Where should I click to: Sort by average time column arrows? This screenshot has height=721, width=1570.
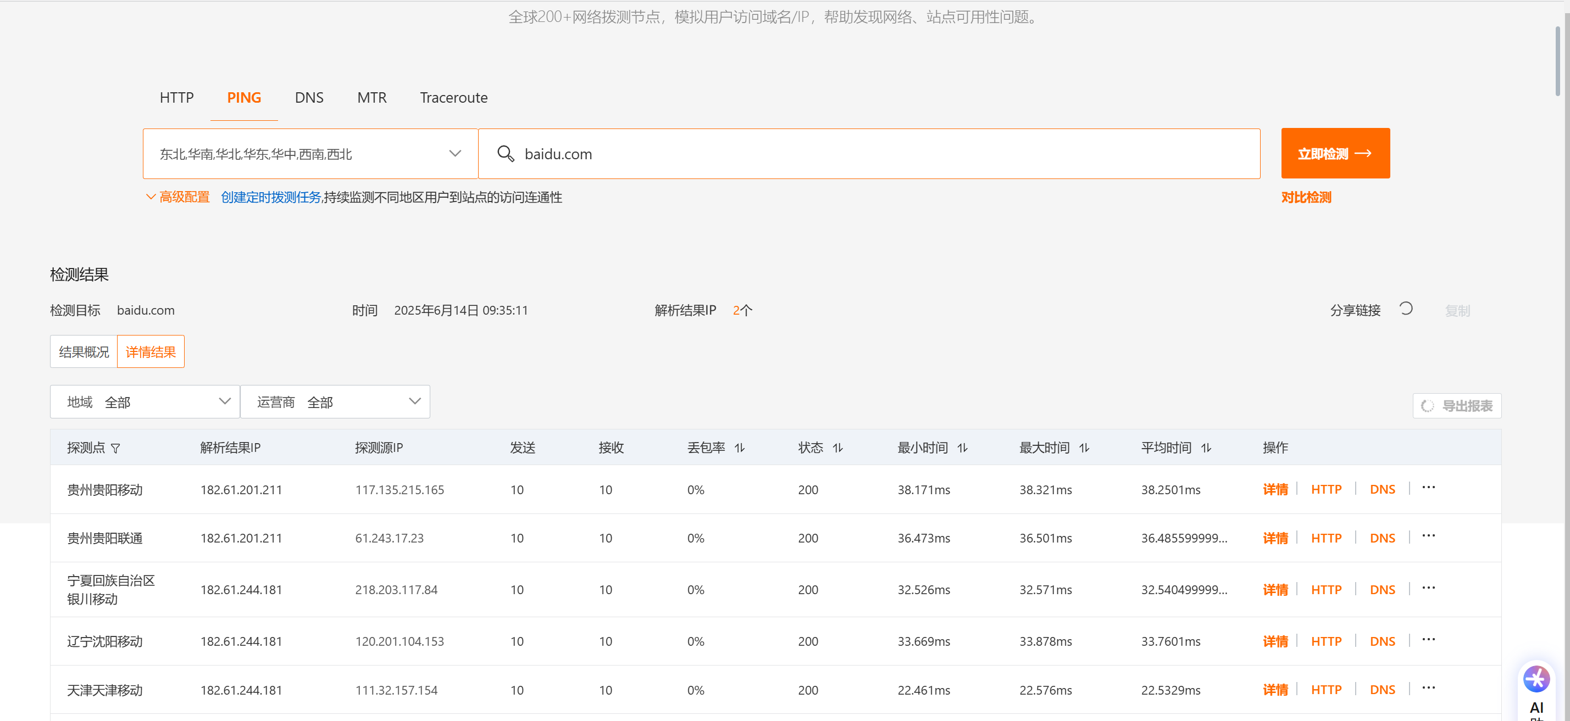(1206, 448)
